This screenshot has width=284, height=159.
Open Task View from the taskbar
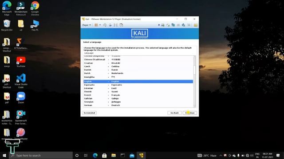pyautogui.click(x=86, y=155)
